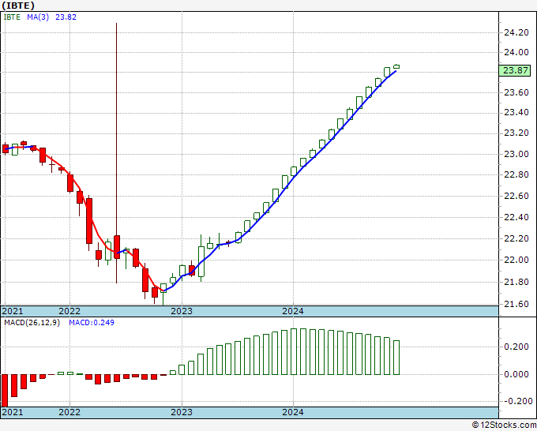Click the 22.60 price axis label
The width and height of the screenshot is (537, 431).
coord(516,196)
